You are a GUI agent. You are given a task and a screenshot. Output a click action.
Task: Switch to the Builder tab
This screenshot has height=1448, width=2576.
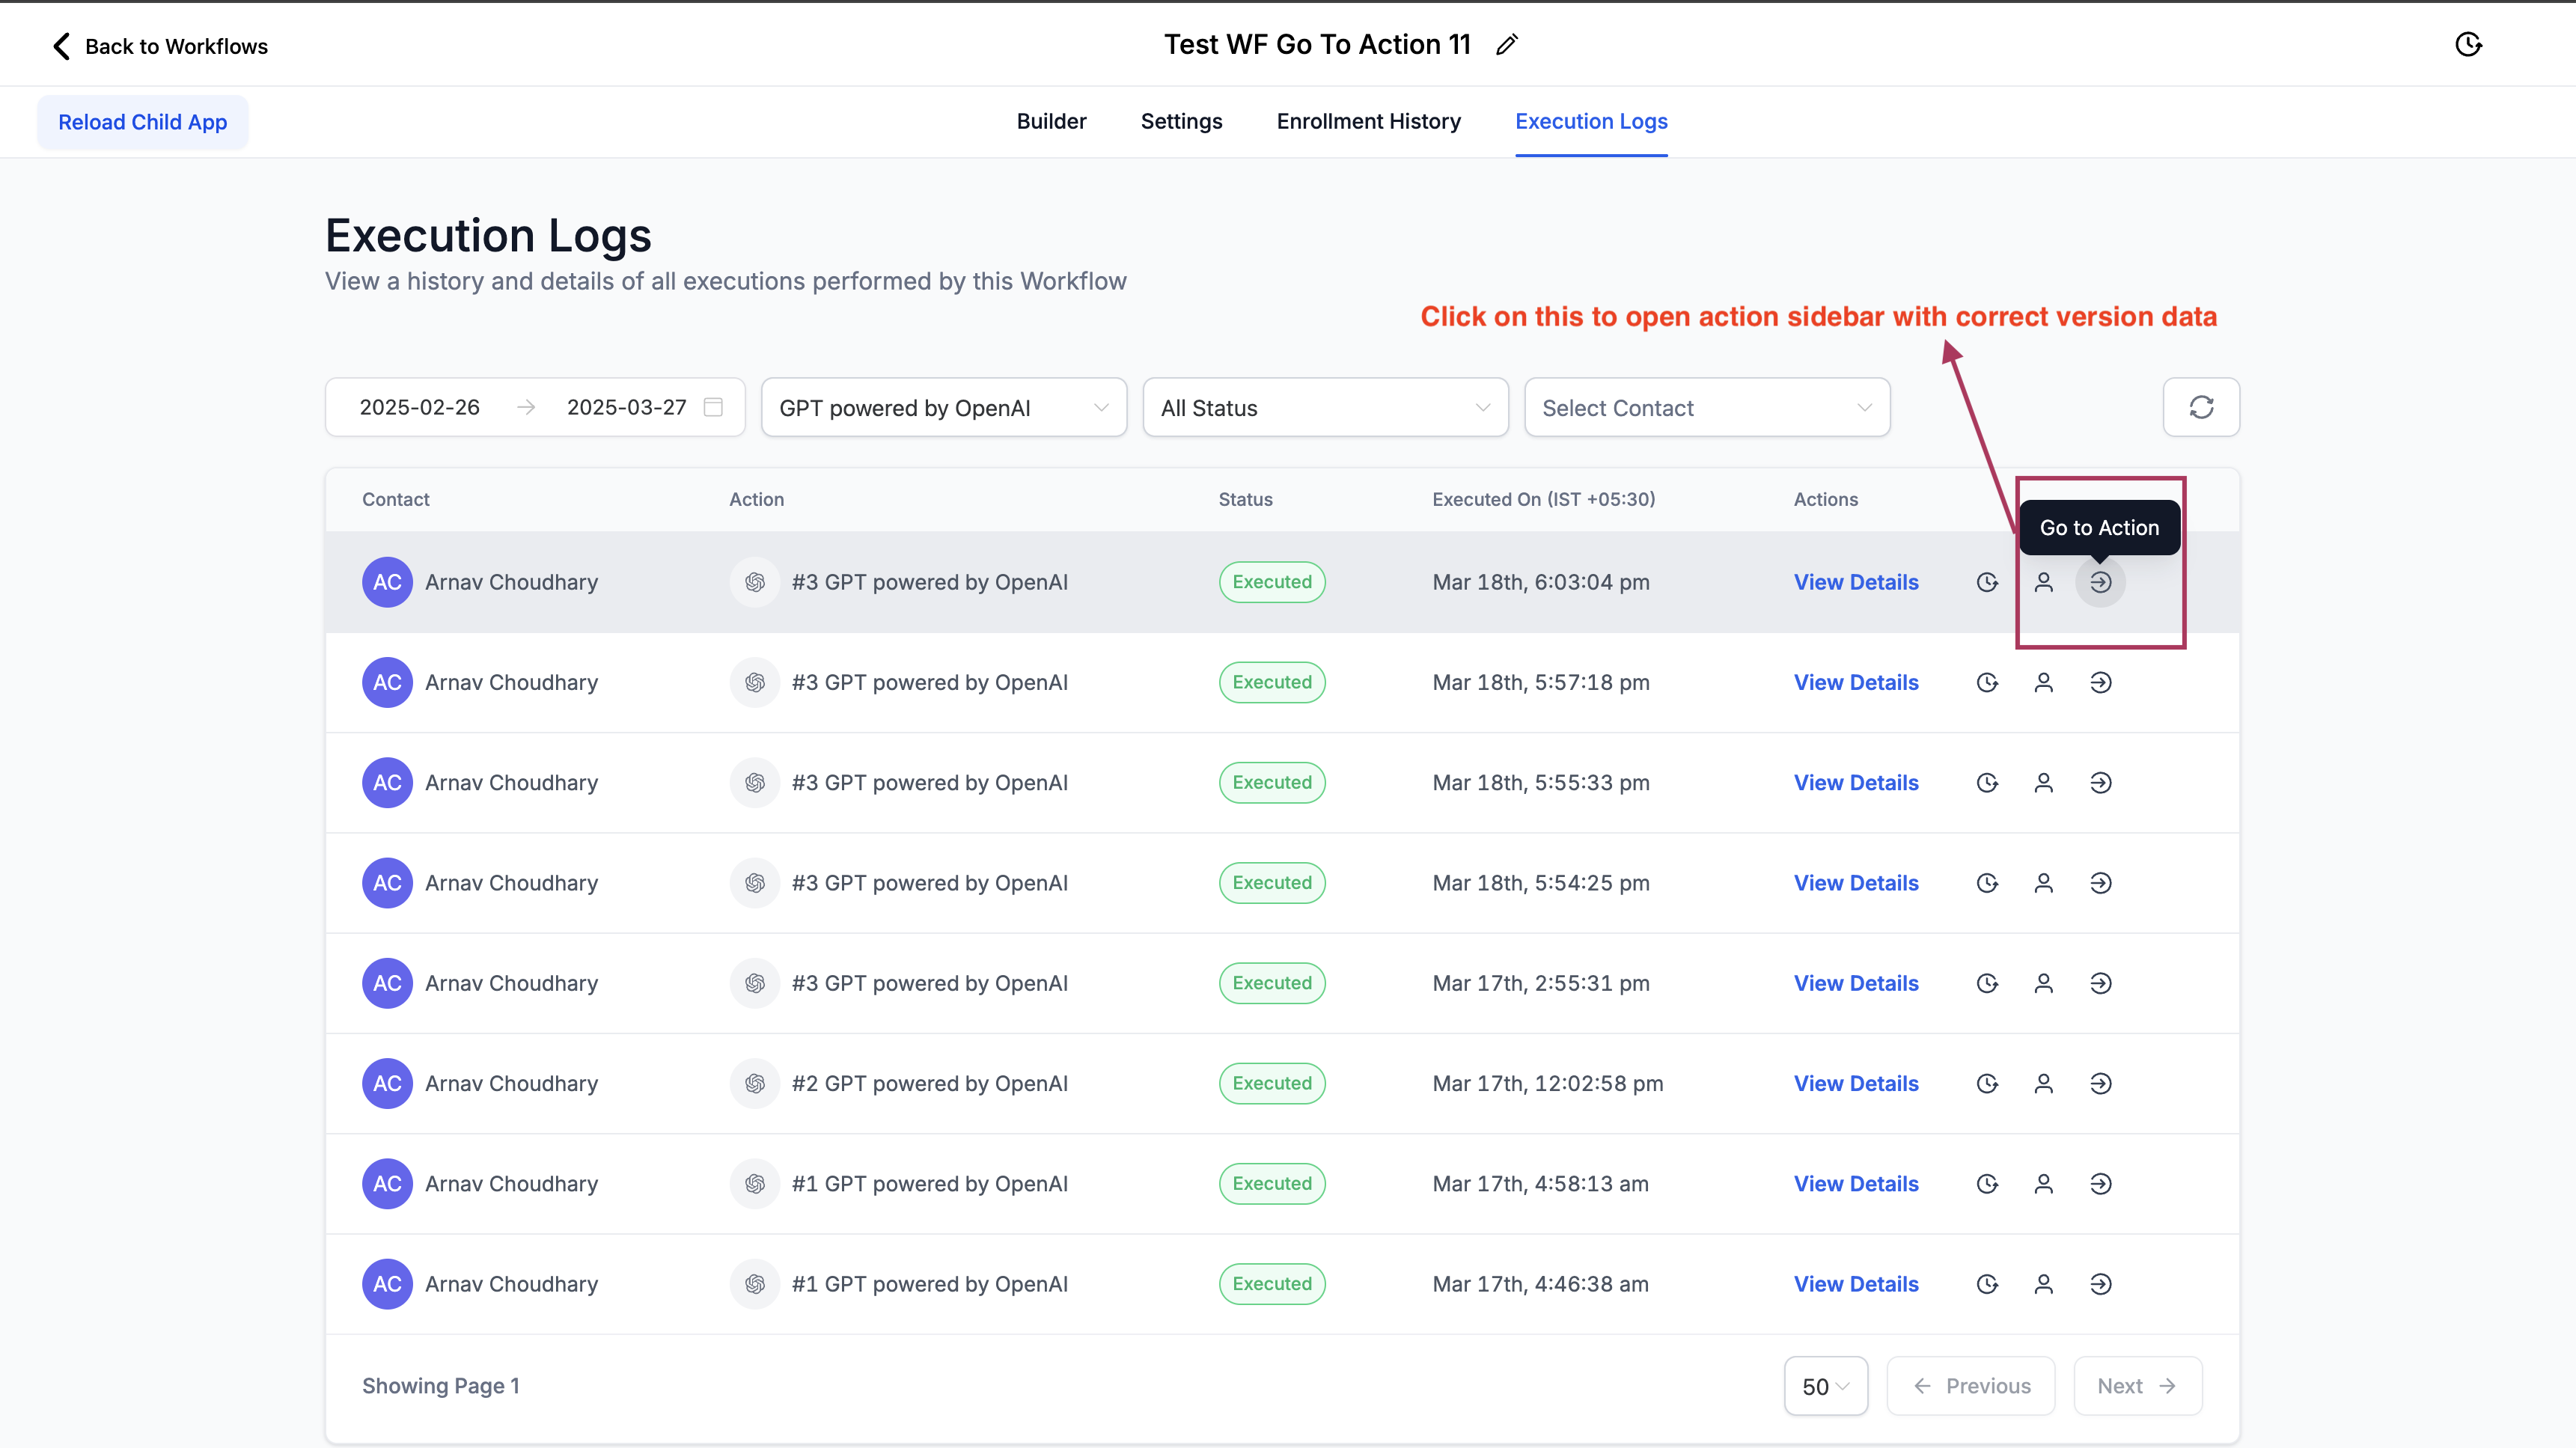pyautogui.click(x=1051, y=121)
